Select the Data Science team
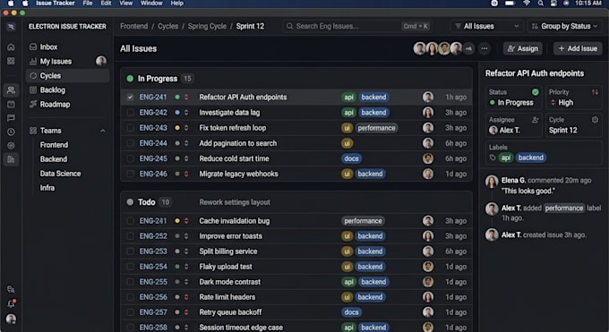609x332 pixels. pos(60,174)
